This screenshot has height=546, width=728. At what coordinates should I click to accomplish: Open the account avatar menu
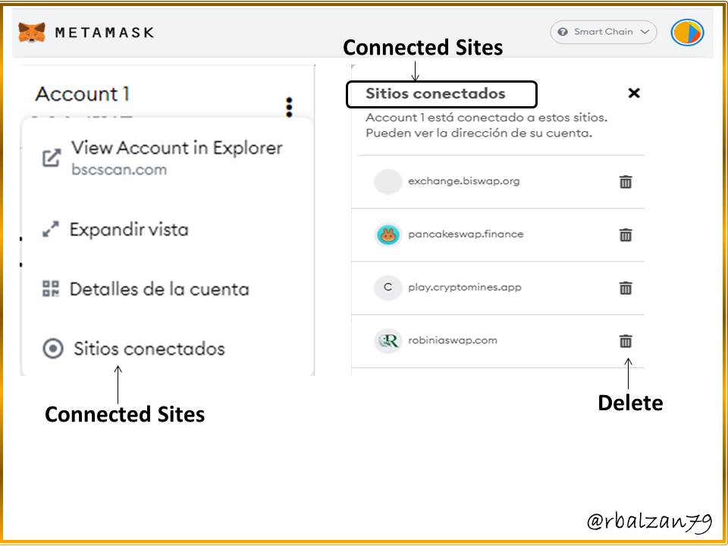click(687, 33)
